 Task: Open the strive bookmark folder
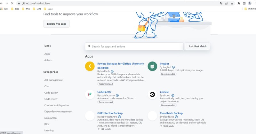point(48,9)
